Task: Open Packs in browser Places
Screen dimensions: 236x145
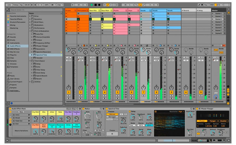Action: pyautogui.click(x=12, y=76)
